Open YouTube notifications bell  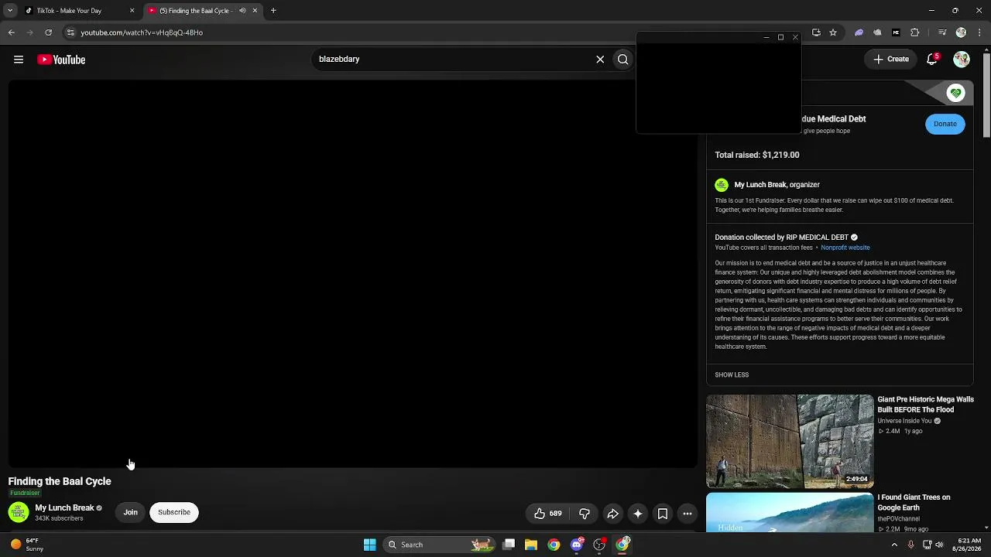(932, 60)
